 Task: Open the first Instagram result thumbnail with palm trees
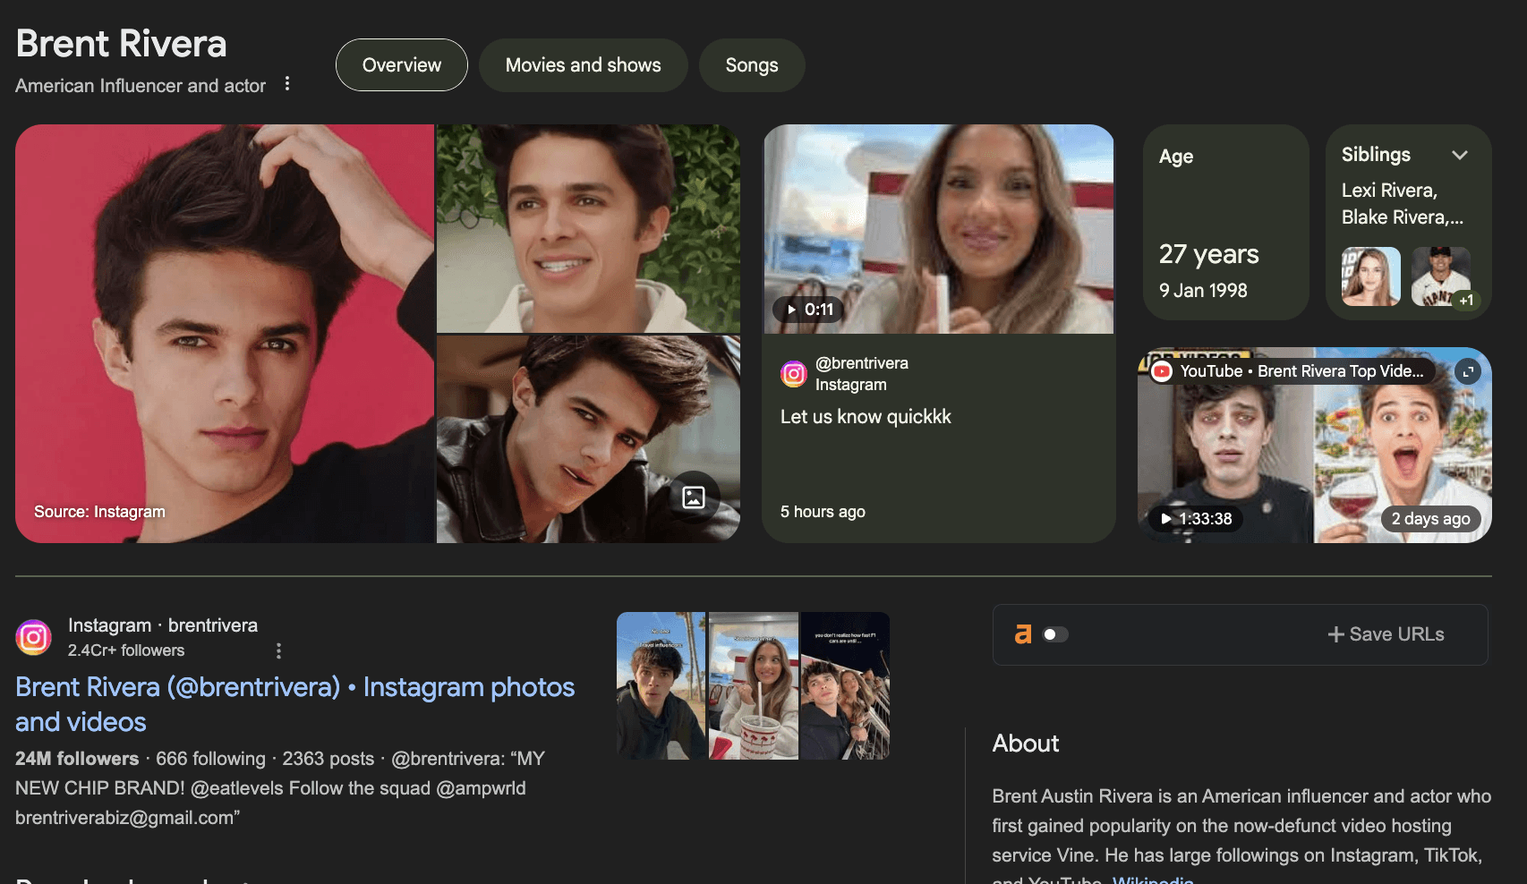pos(661,685)
